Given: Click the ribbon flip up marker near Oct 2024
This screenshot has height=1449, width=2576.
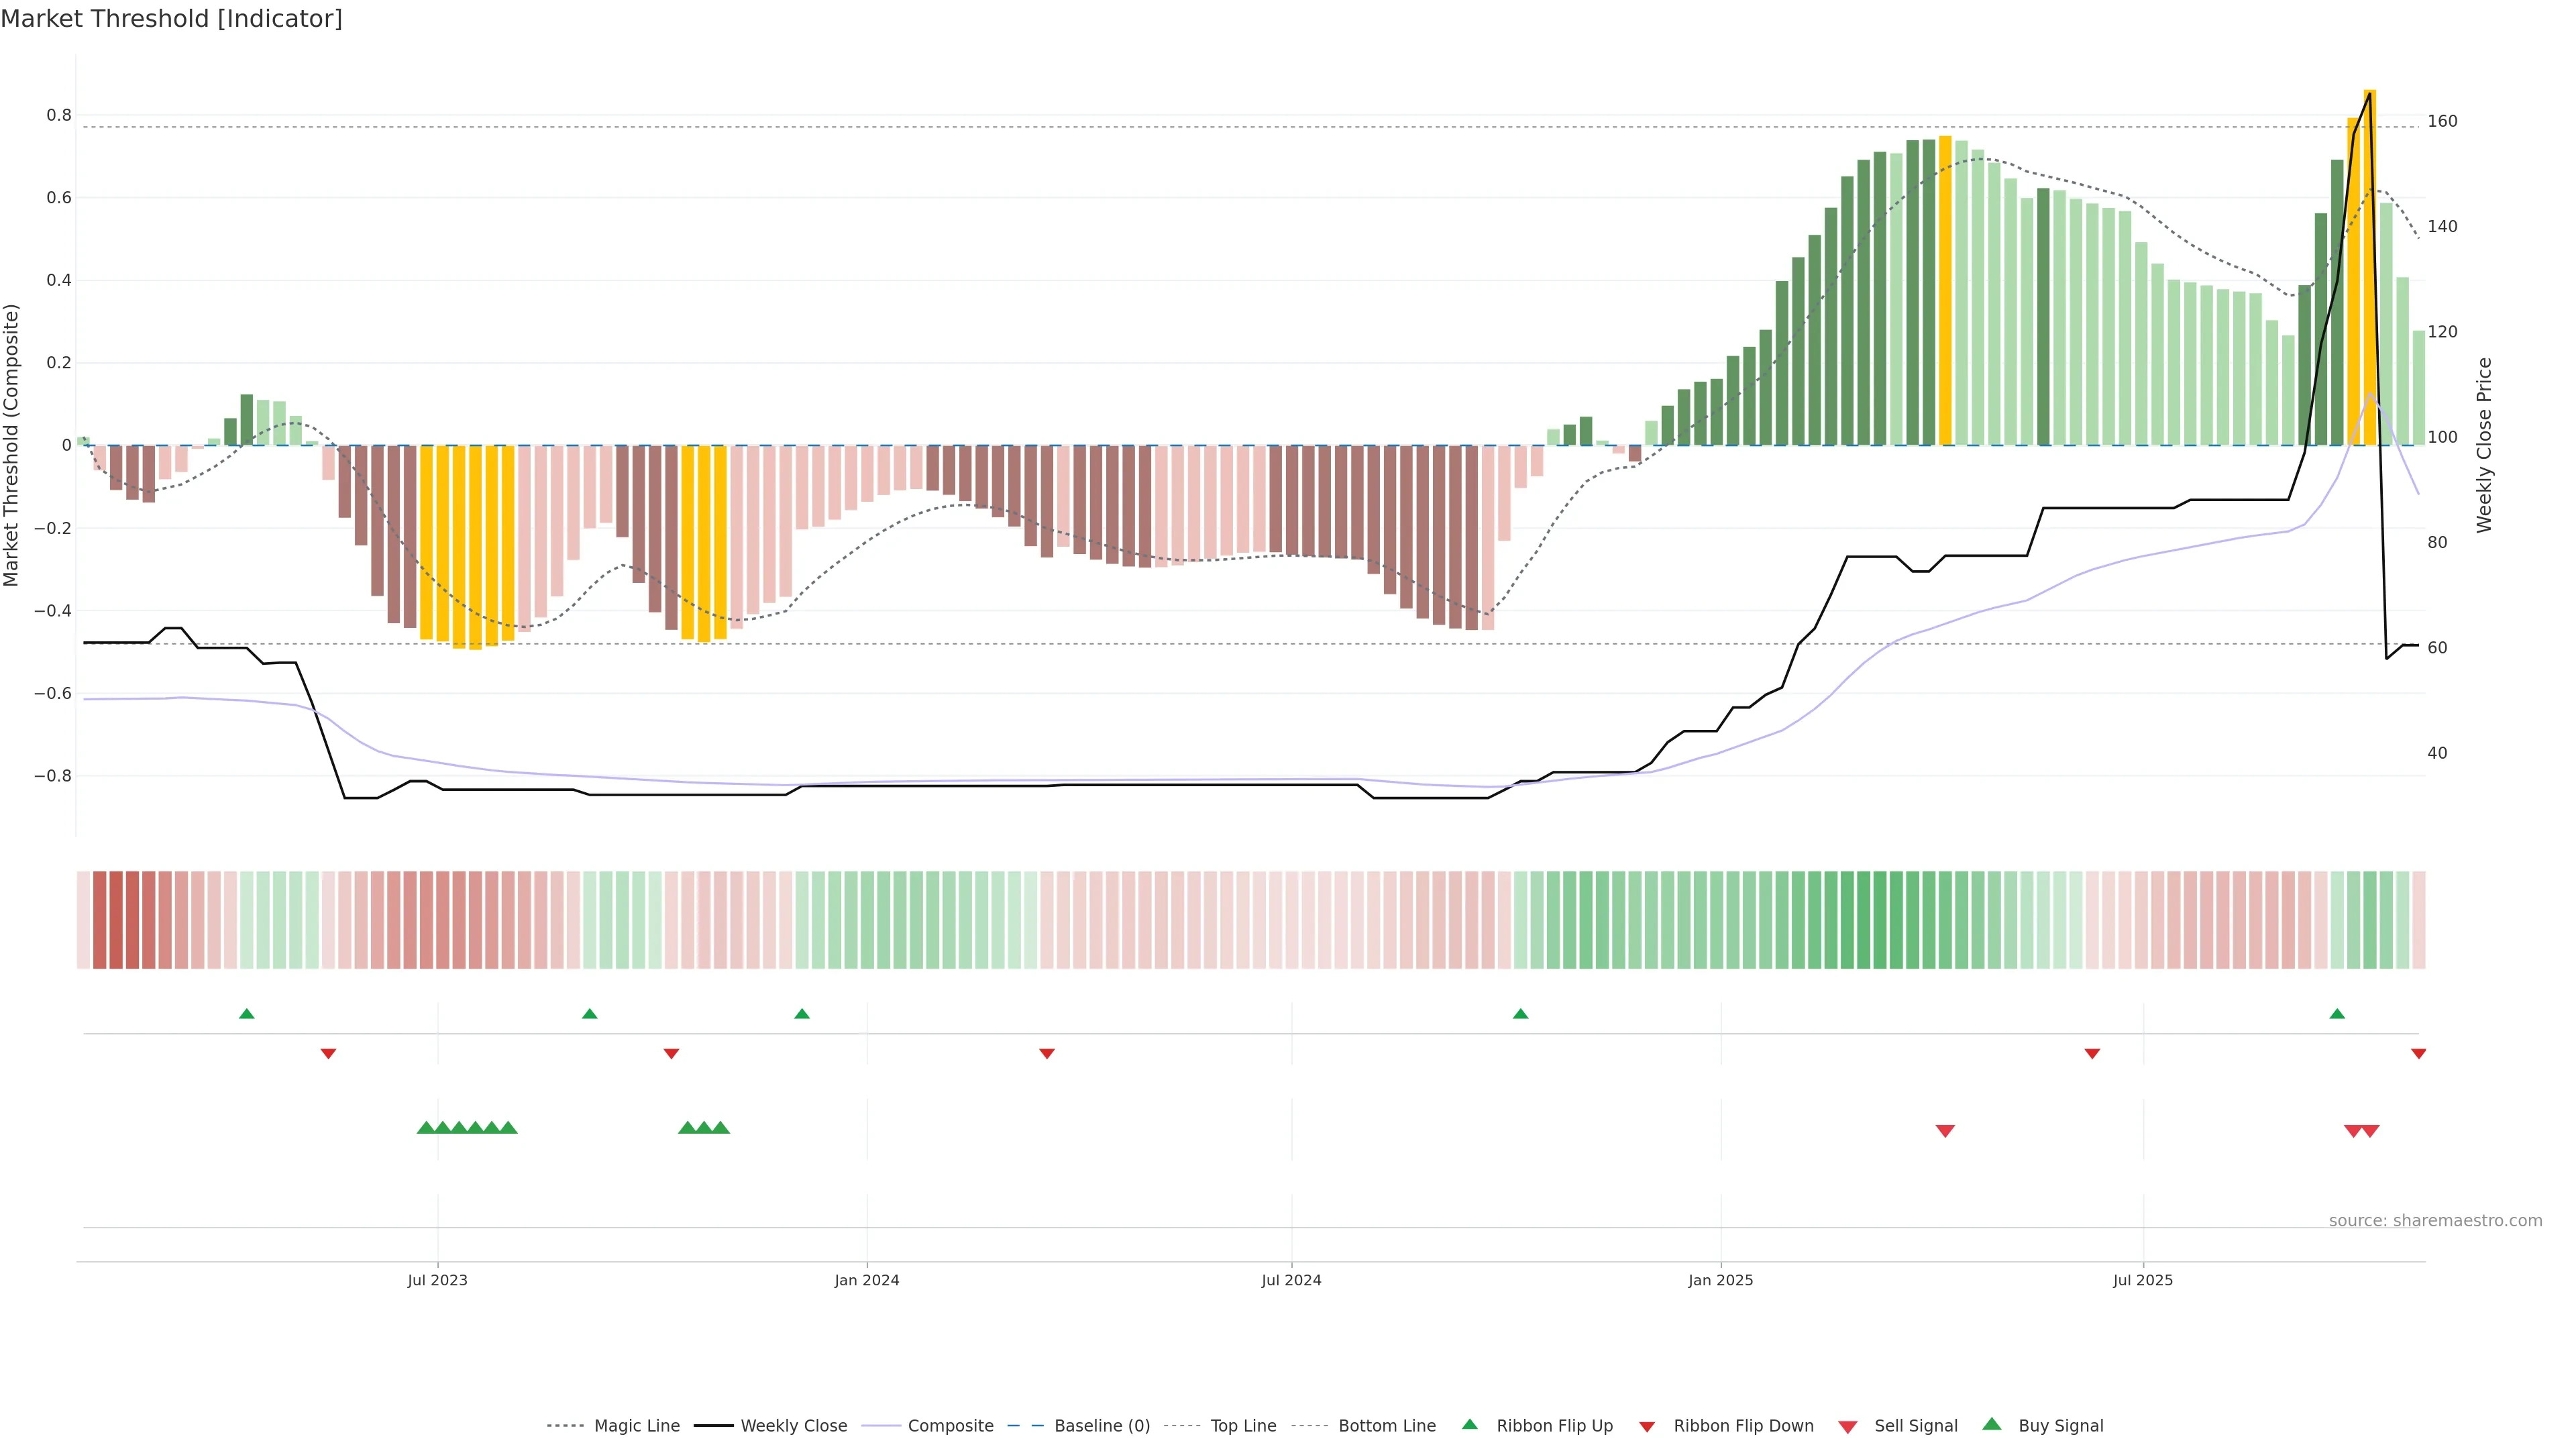Looking at the screenshot, I should (x=1520, y=1014).
